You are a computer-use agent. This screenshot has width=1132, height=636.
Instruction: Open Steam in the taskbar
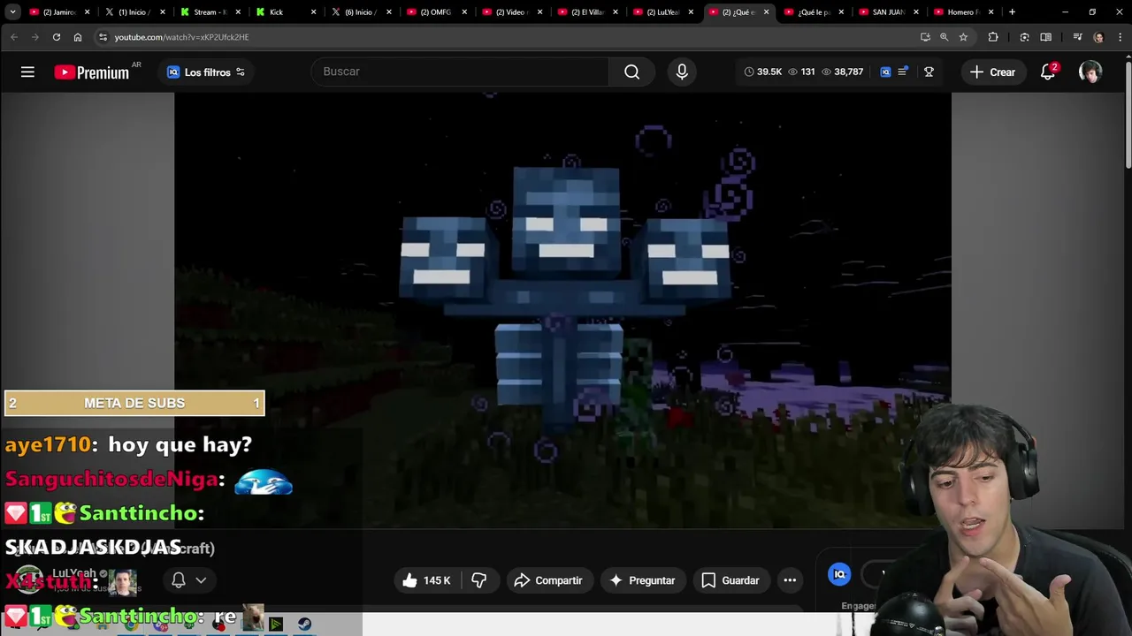coord(304,624)
